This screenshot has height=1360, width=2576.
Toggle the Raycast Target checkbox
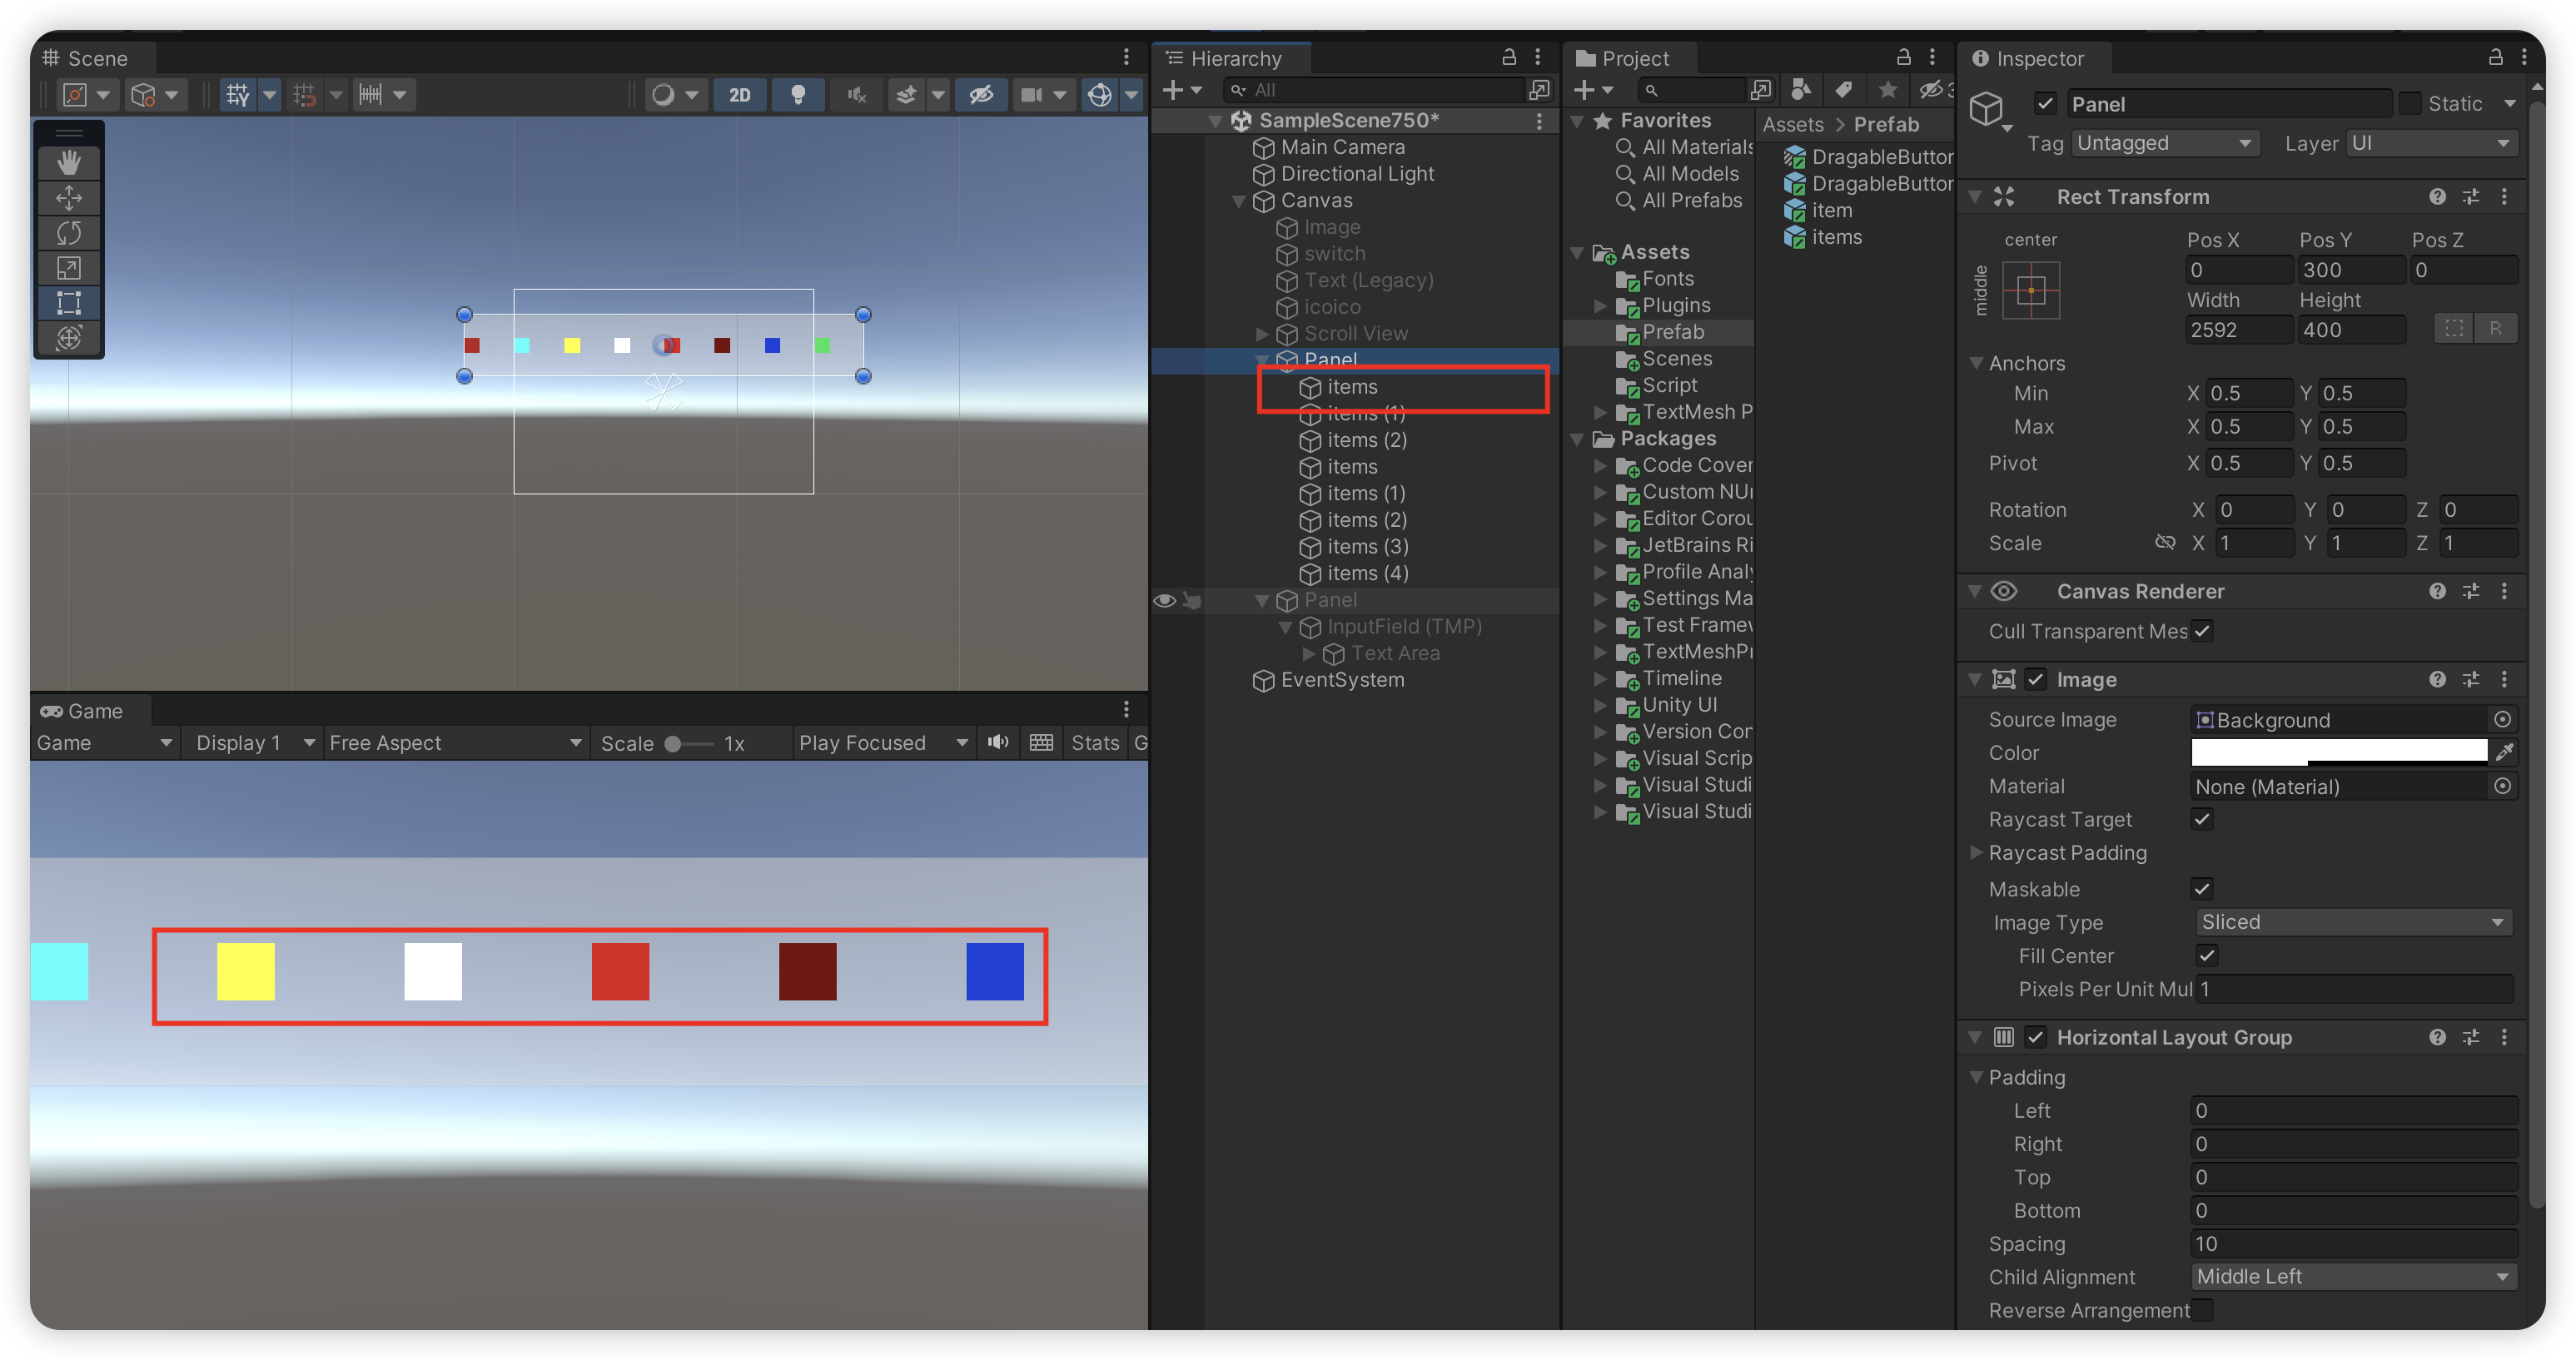(x=2201, y=819)
